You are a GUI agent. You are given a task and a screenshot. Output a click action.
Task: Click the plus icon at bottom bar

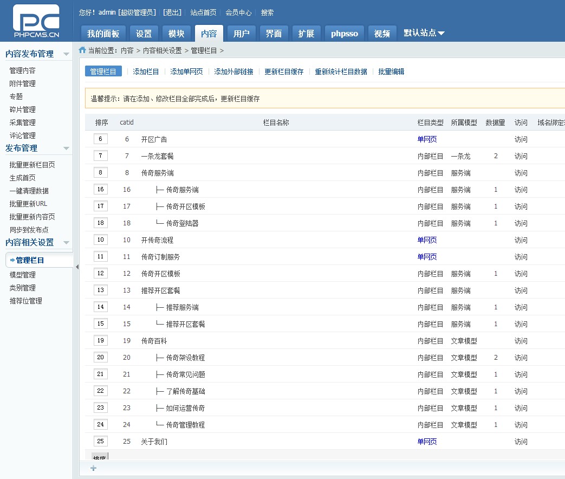[x=93, y=468]
